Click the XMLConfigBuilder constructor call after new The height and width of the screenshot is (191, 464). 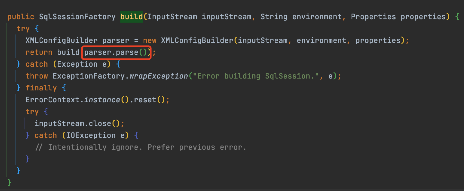pyautogui.click(x=197, y=40)
